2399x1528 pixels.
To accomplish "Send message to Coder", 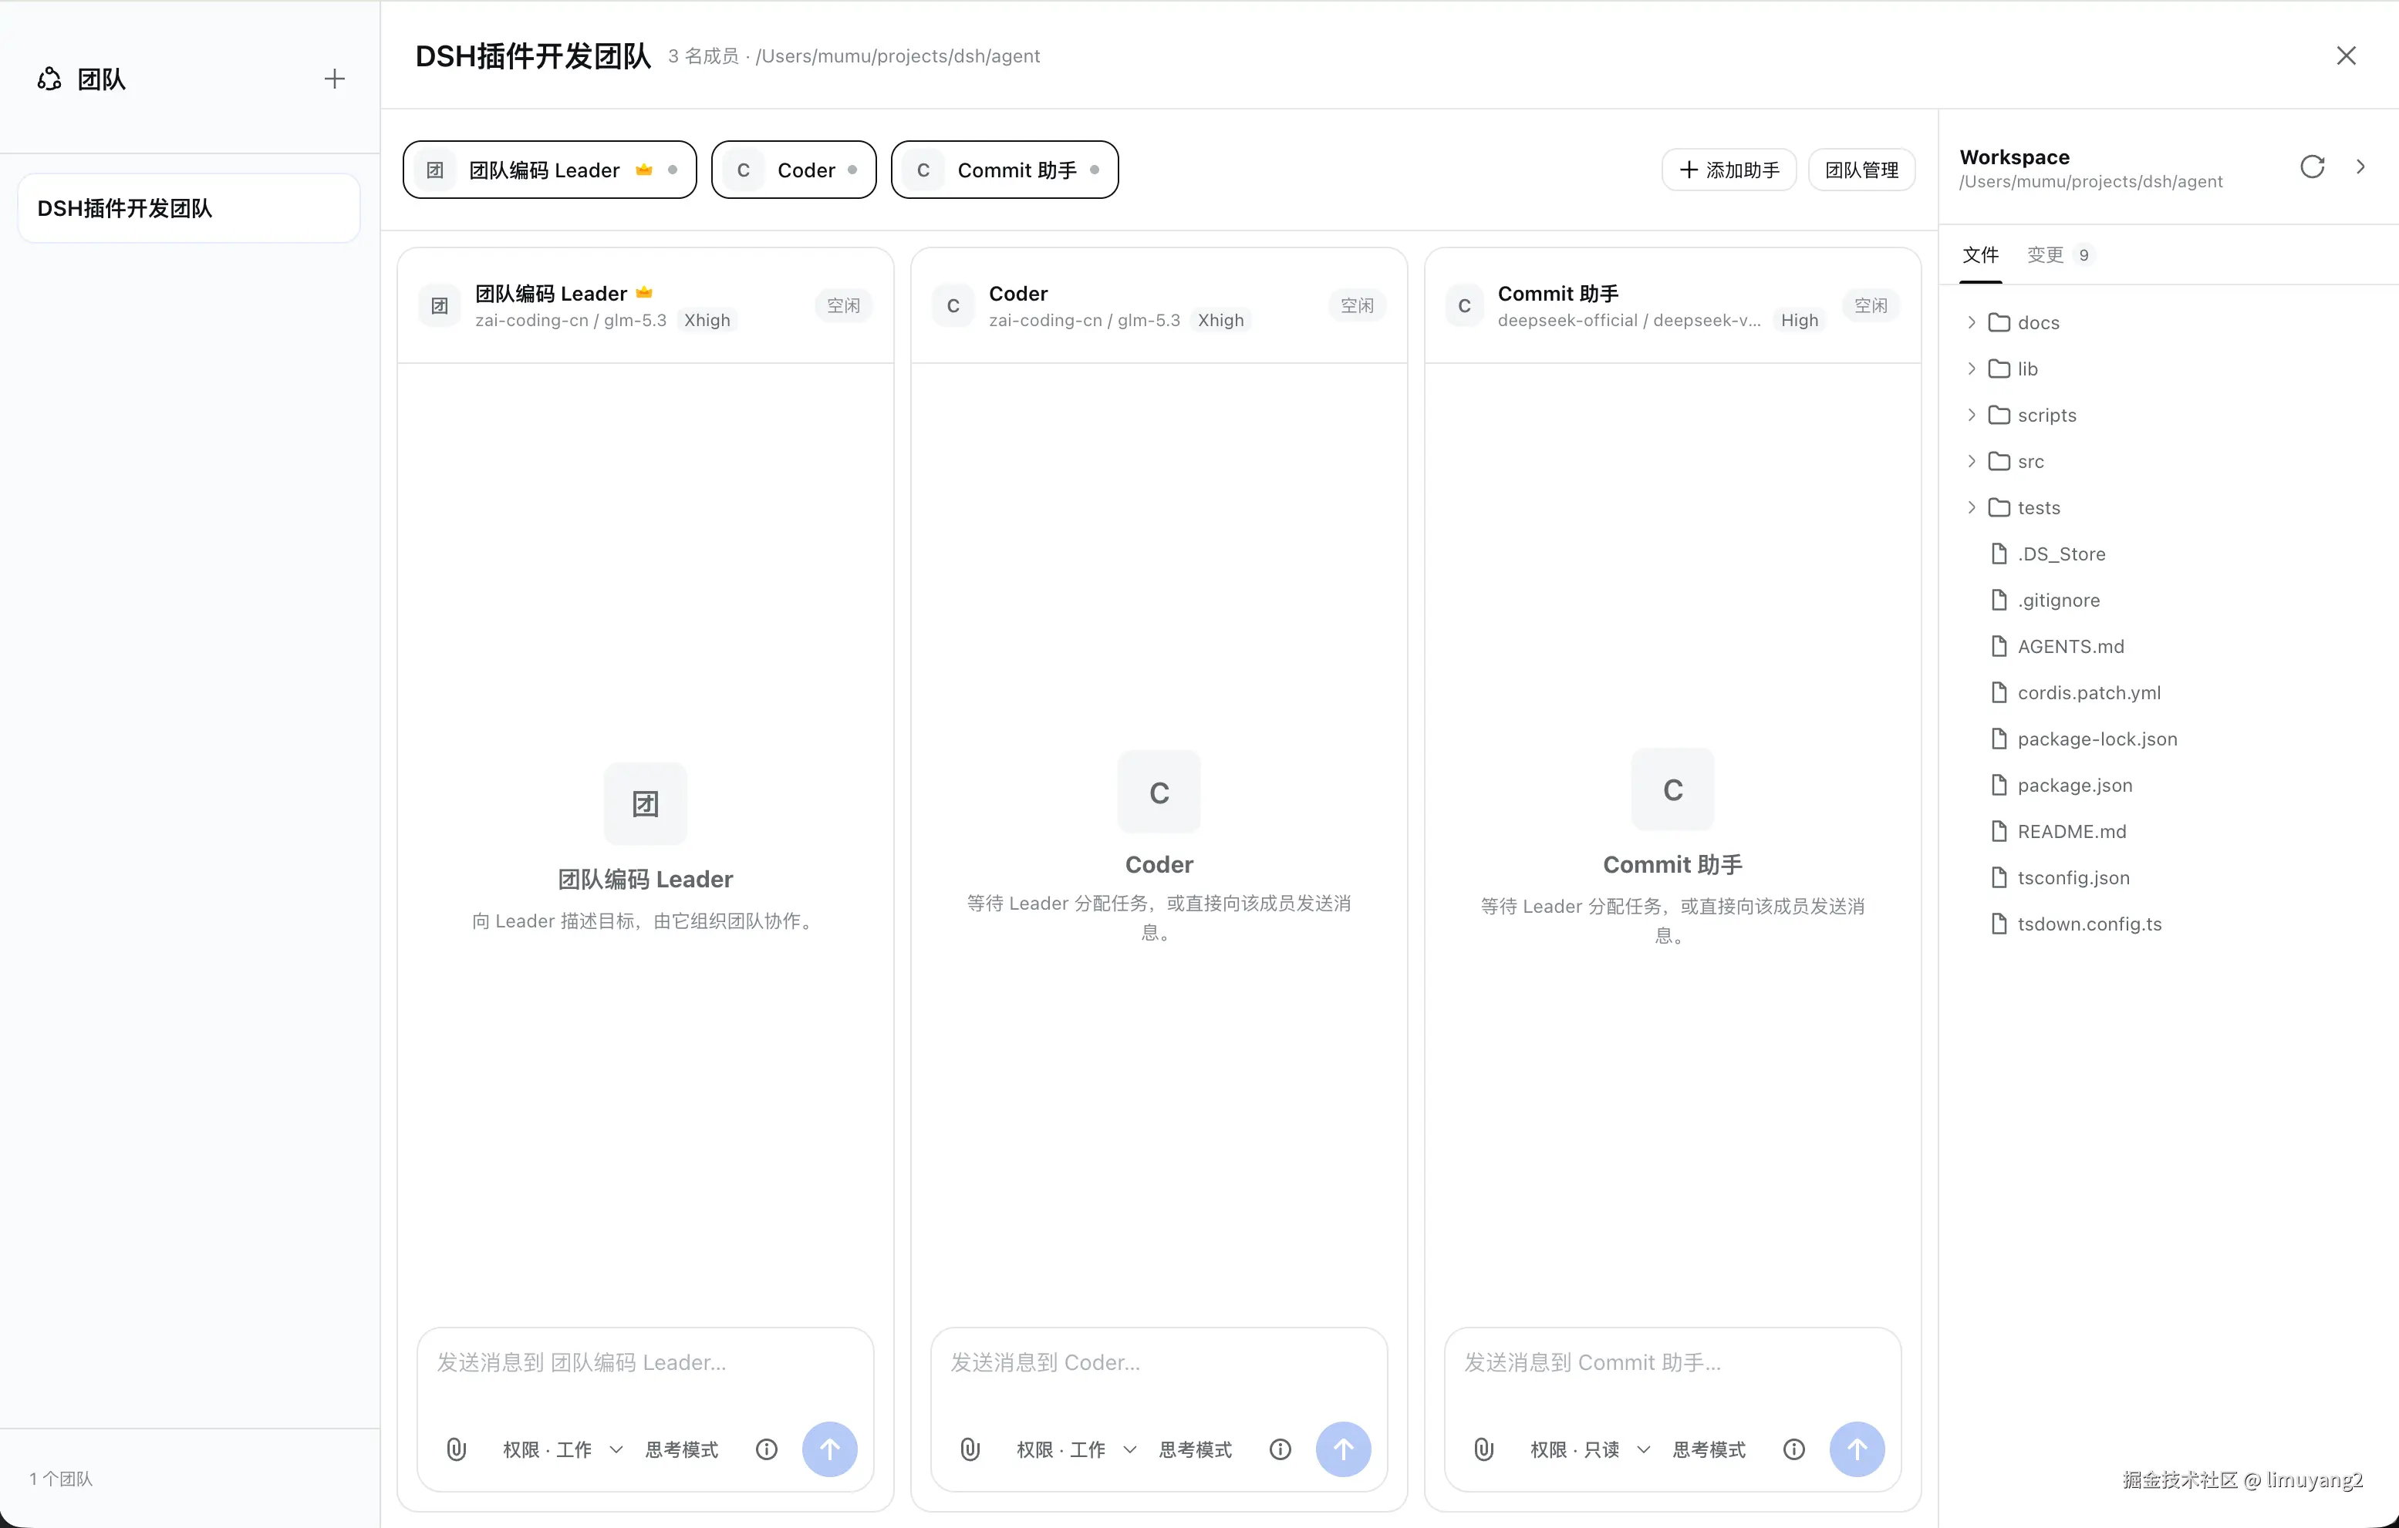I will coord(1343,1449).
